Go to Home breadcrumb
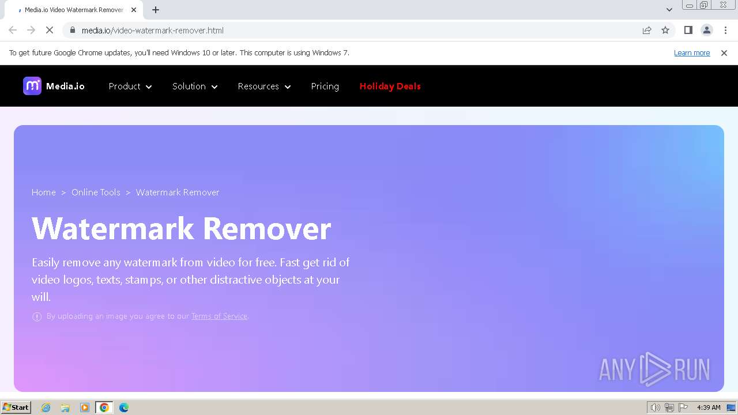 pyautogui.click(x=44, y=193)
